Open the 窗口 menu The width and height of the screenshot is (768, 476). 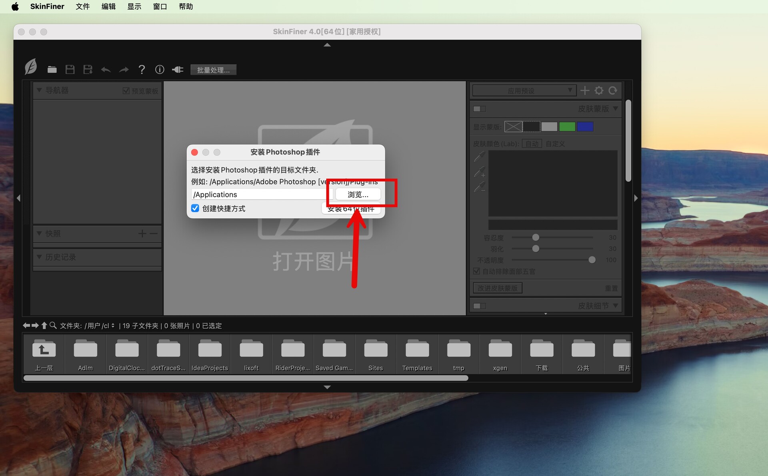click(x=160, y=6)
